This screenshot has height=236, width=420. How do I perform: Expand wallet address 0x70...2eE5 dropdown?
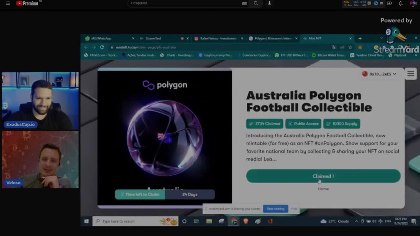click(x=379, y=74)
